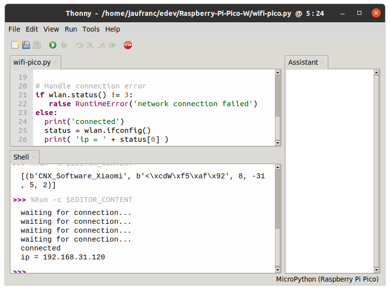Image resolution: width=390 pixels, height=290 pixels.
Task: Click the editor scrollbar up arrow
Action: pyautogui.click(x=278, y=73)
